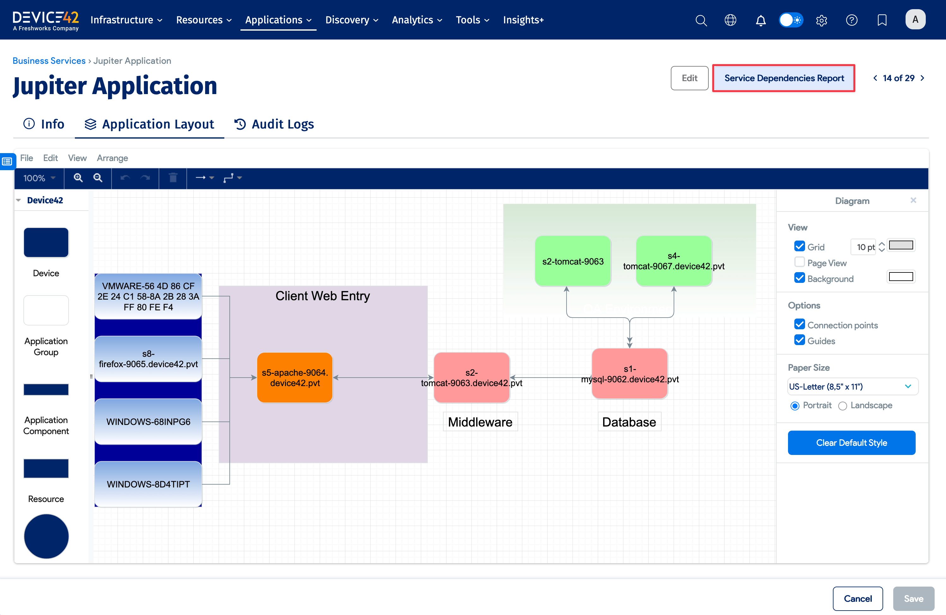Click the blue format panel toggle icon
Image resolution: width=946 pixels, height=615 pixels.
coord(7,162)
